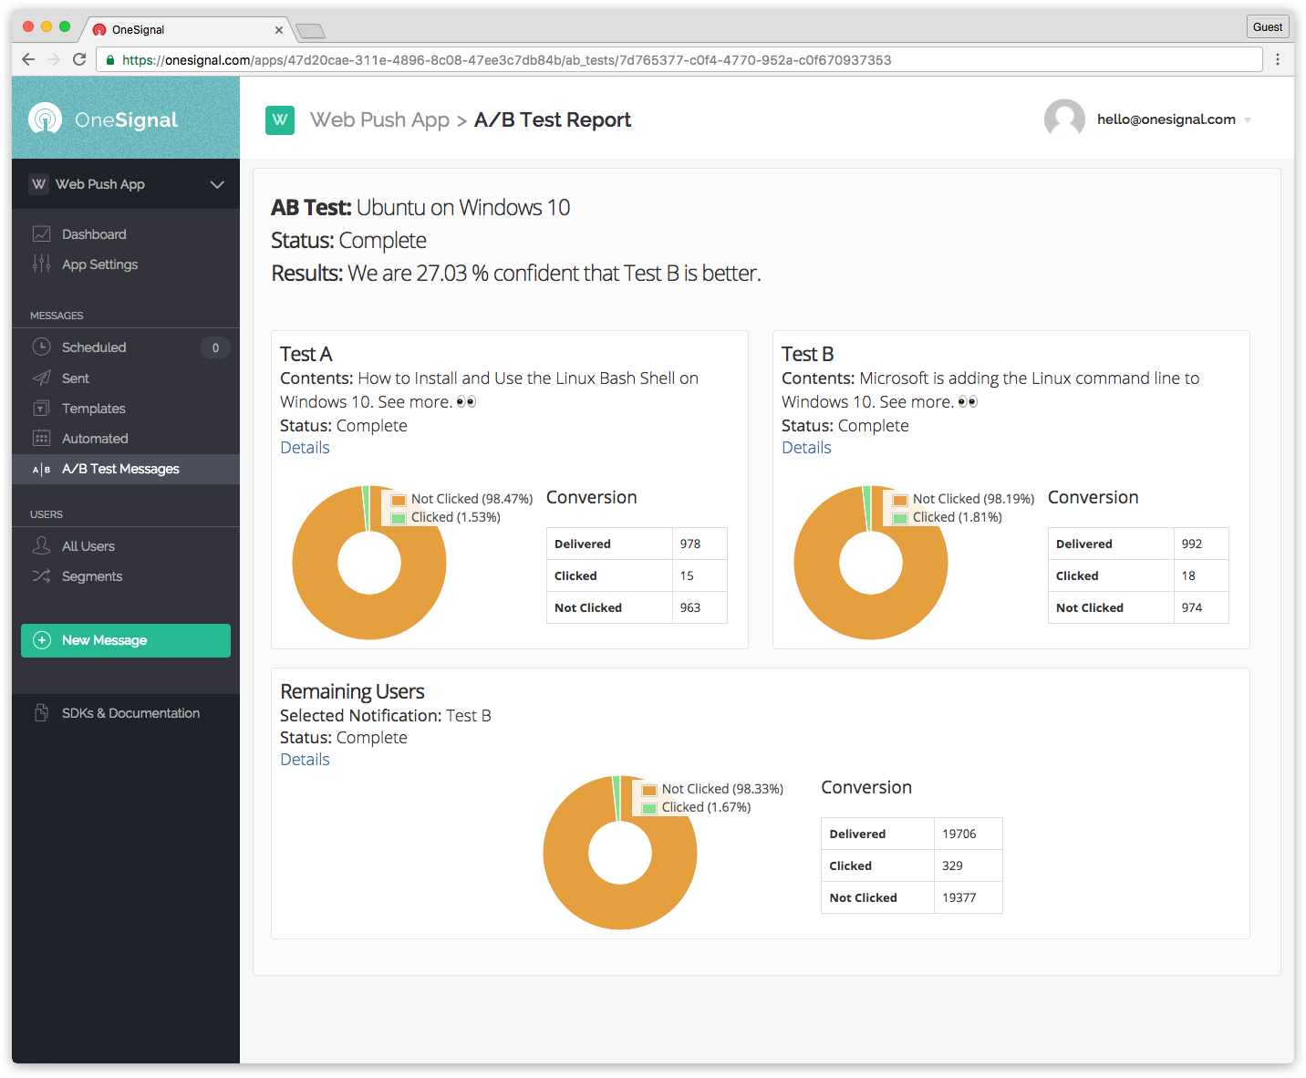The image size is (1306, 1078).
Task: Open Details link under Test A
Action: pos(305,448)
